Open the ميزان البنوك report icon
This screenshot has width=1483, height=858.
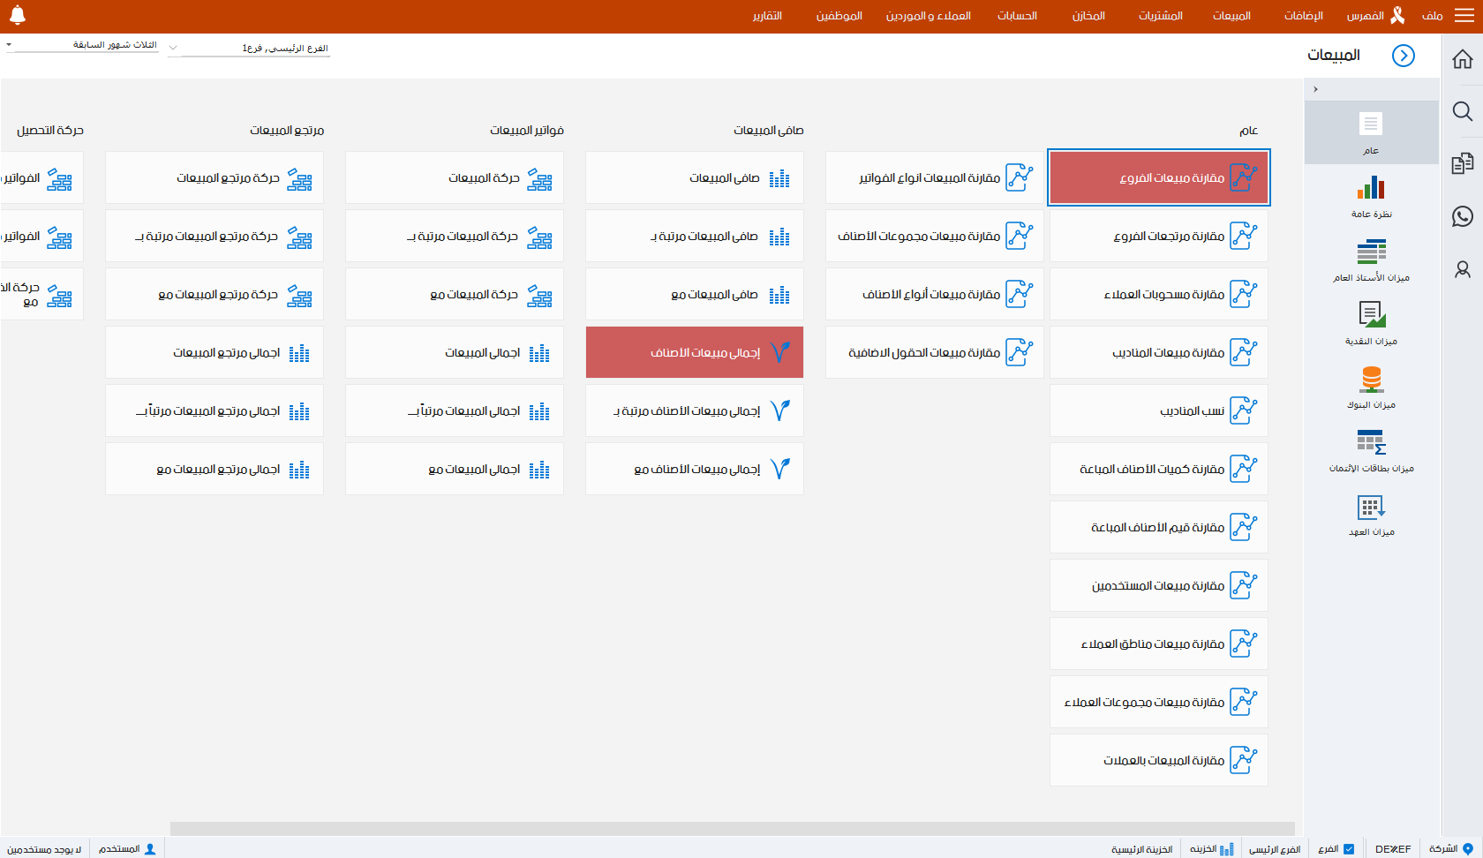(x=1371, y=379)
